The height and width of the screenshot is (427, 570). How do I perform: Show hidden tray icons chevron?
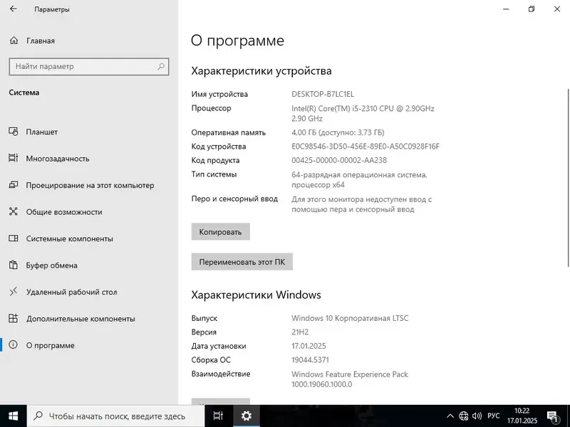[x=450, y=416]
